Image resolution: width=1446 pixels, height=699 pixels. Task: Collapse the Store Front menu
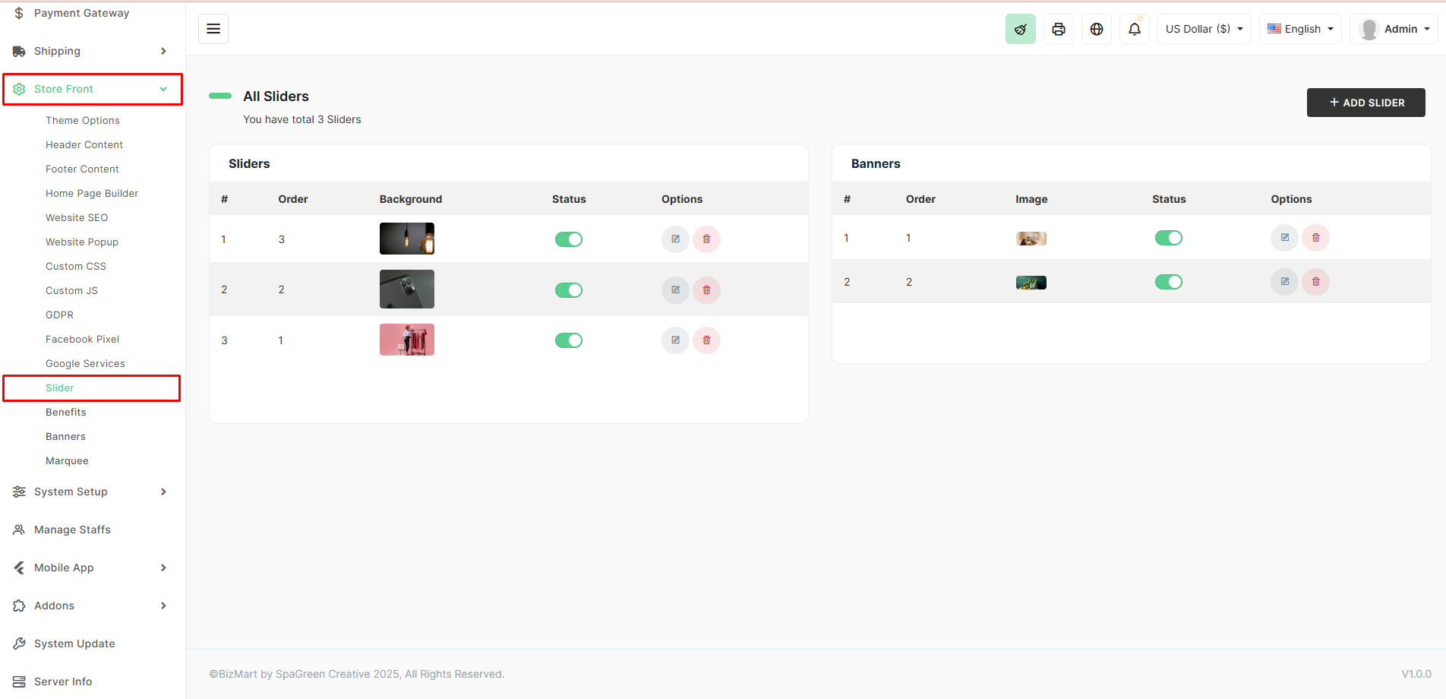coord(92,89)
